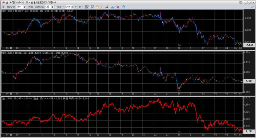The image size is (256, 138).
Task: Click the 白金 commodity label in toolbar
Action: (30, 7)
